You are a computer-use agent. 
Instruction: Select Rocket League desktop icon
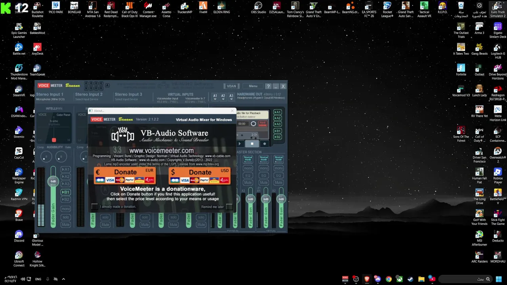point(387,9)
